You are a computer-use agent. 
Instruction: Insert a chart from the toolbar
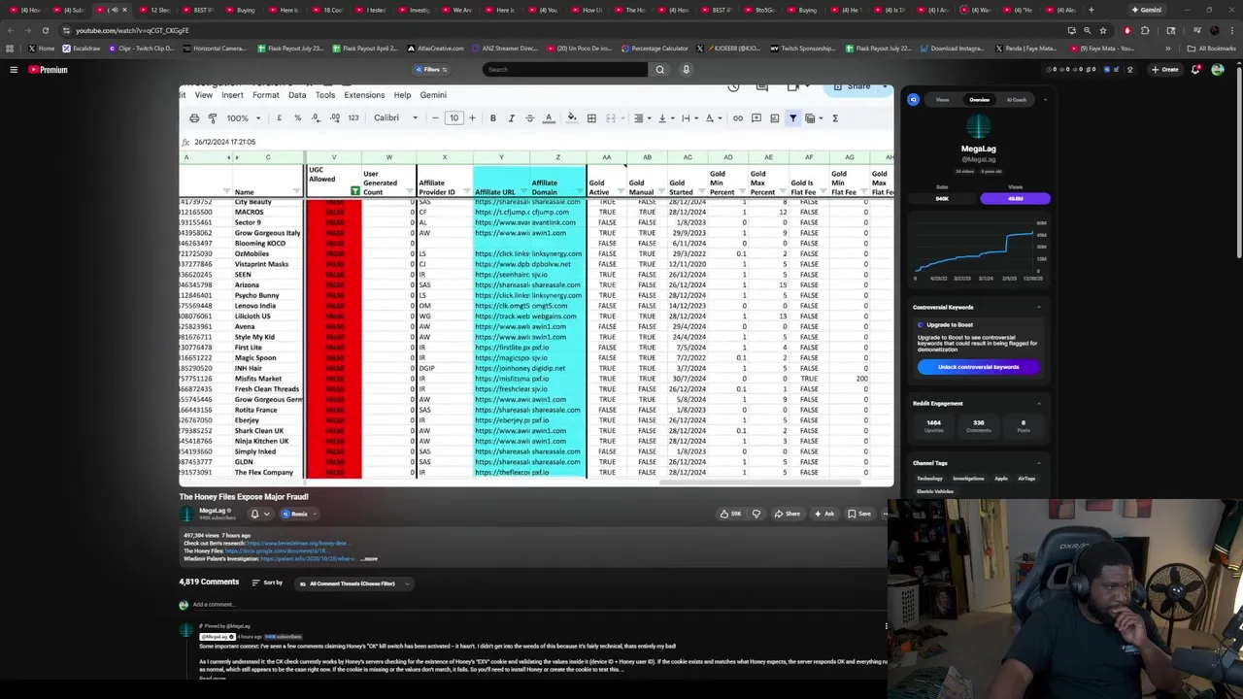point(774,118)
